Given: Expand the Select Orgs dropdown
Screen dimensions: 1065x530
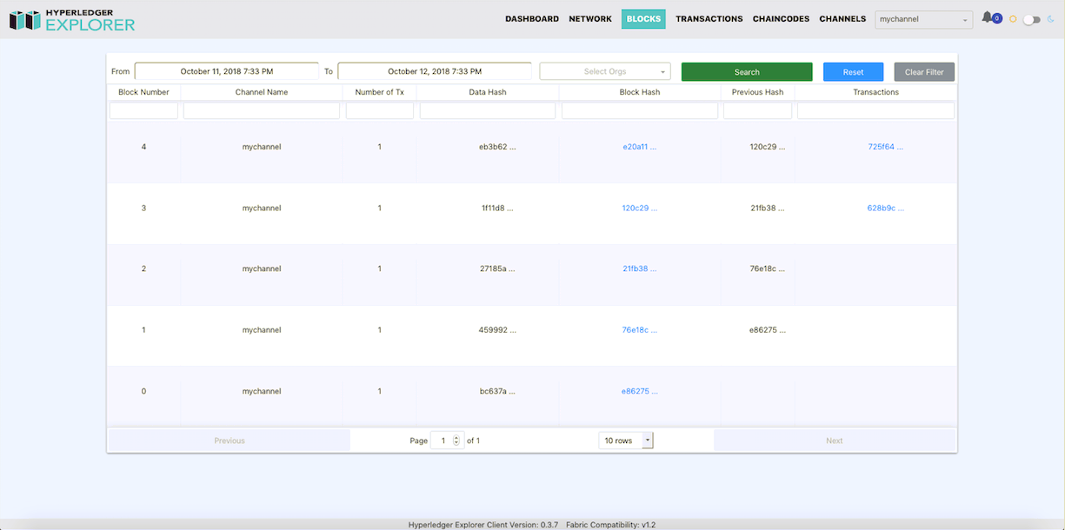Looking at the screenshot, I should [x=605, y=71].
